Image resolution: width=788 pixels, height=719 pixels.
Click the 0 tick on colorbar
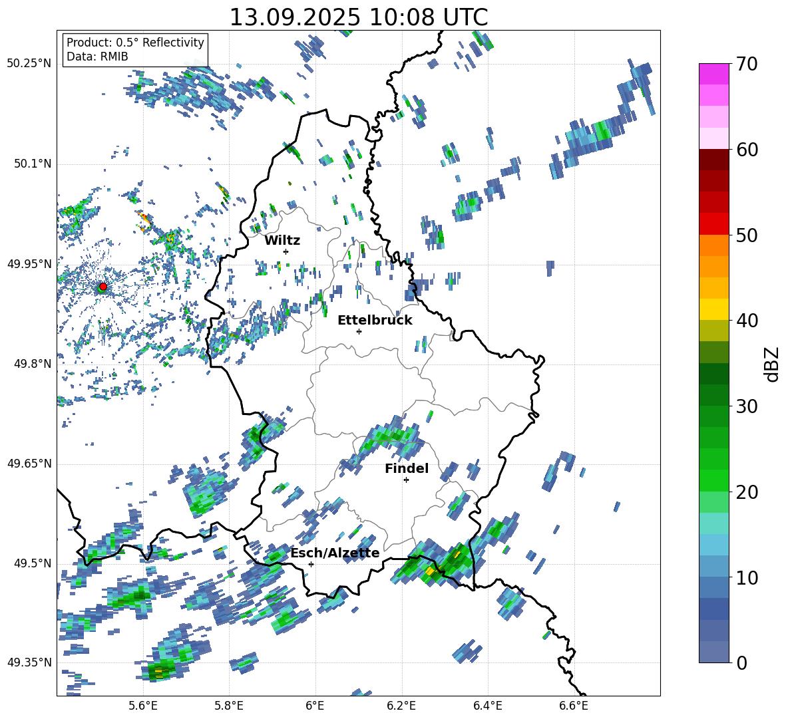(741, 662)
